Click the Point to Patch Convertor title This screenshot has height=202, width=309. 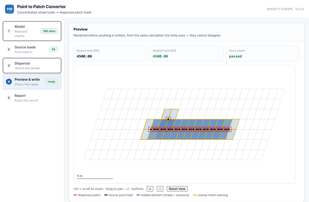[x=42, y=7]
